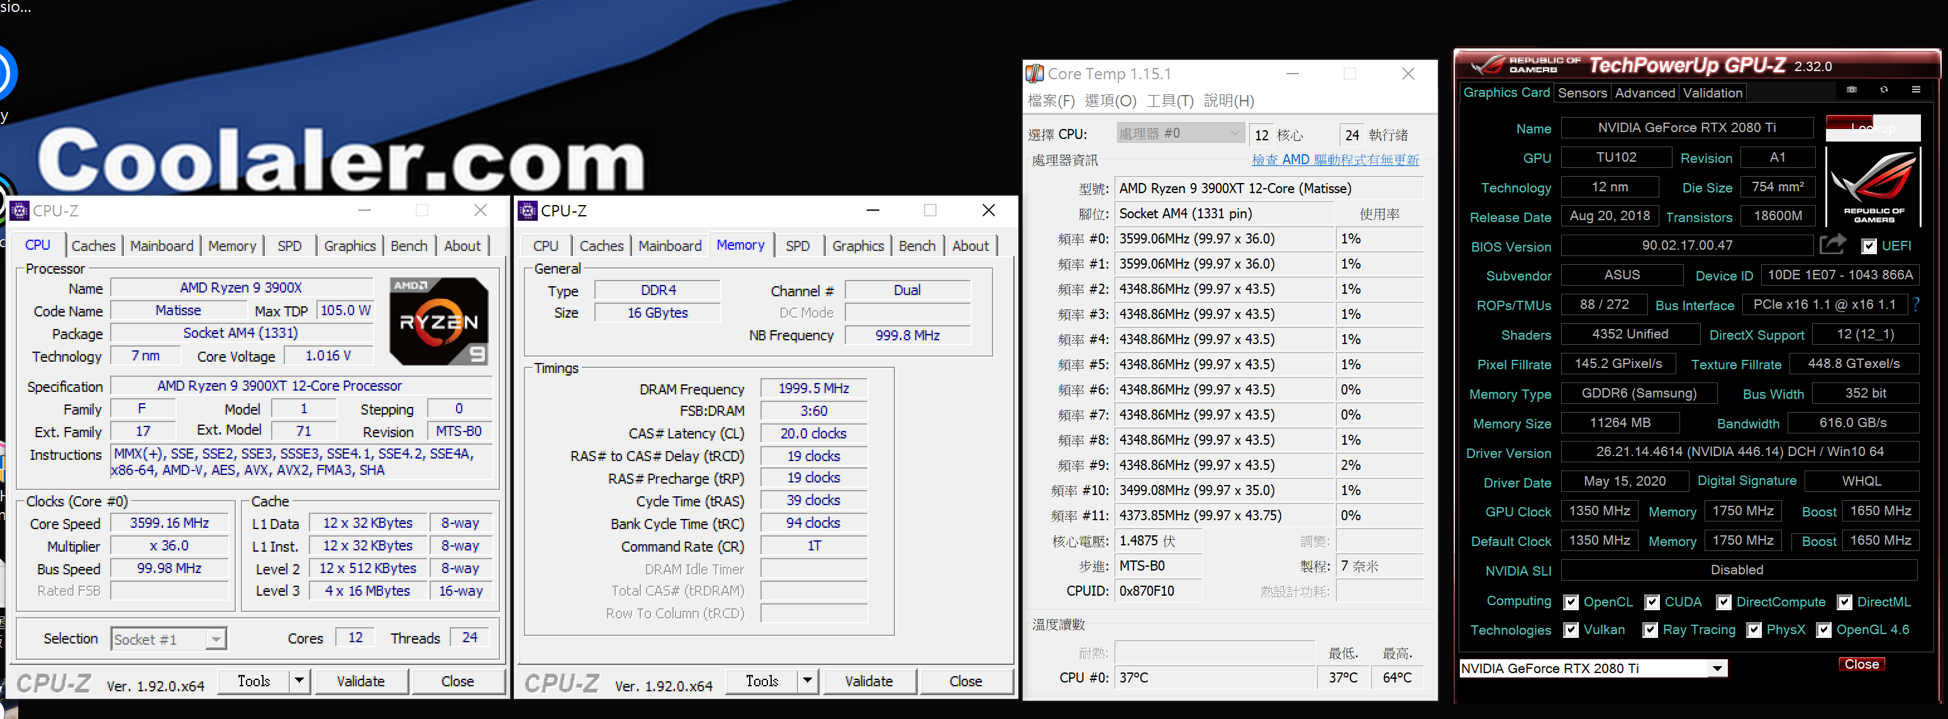Screen dimensions: 1948x719
Task: Expand Tools arrow in Memory CPU-Z window
Action: (x=808, y=681)
